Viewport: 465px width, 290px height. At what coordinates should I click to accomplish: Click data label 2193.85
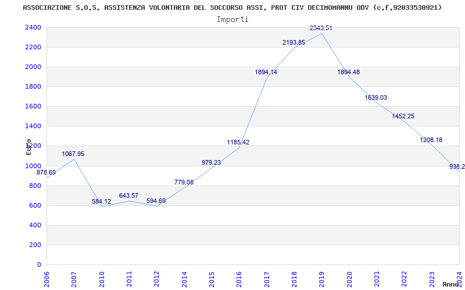[x=294, y=42]
